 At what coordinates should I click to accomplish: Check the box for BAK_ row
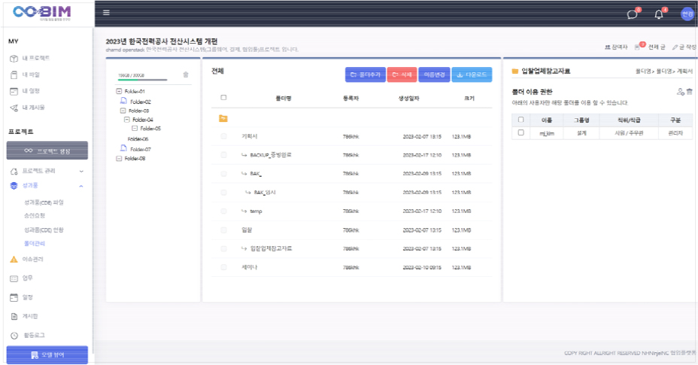coord(223,174)
